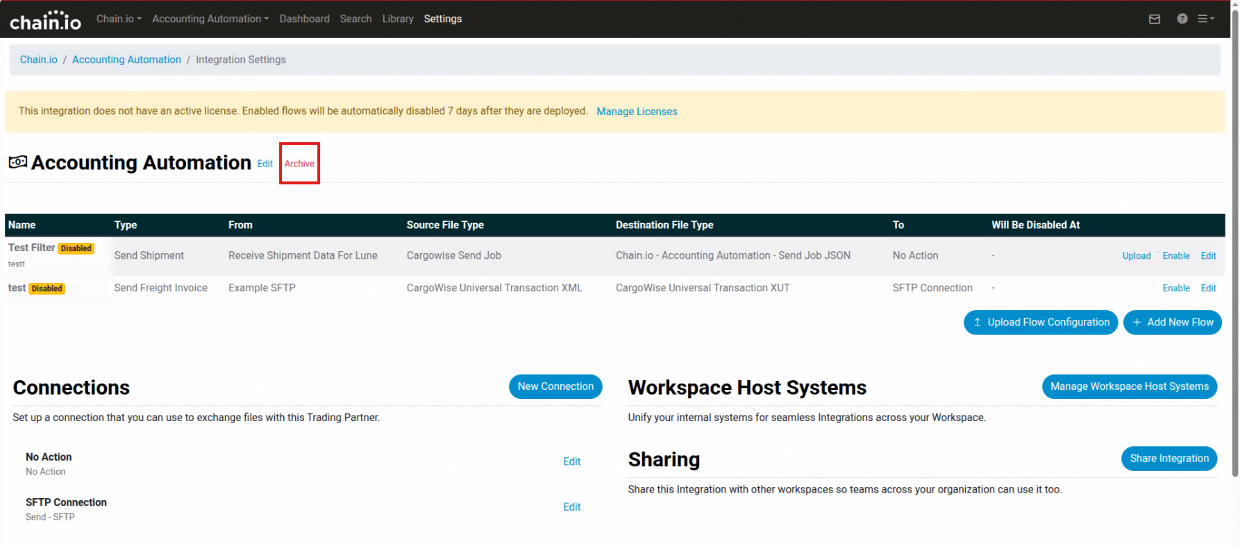Image resolution: width=1240 pixels, height=546 pixels.
Task: Click the New Connection button
Action: tap(555, 386)
